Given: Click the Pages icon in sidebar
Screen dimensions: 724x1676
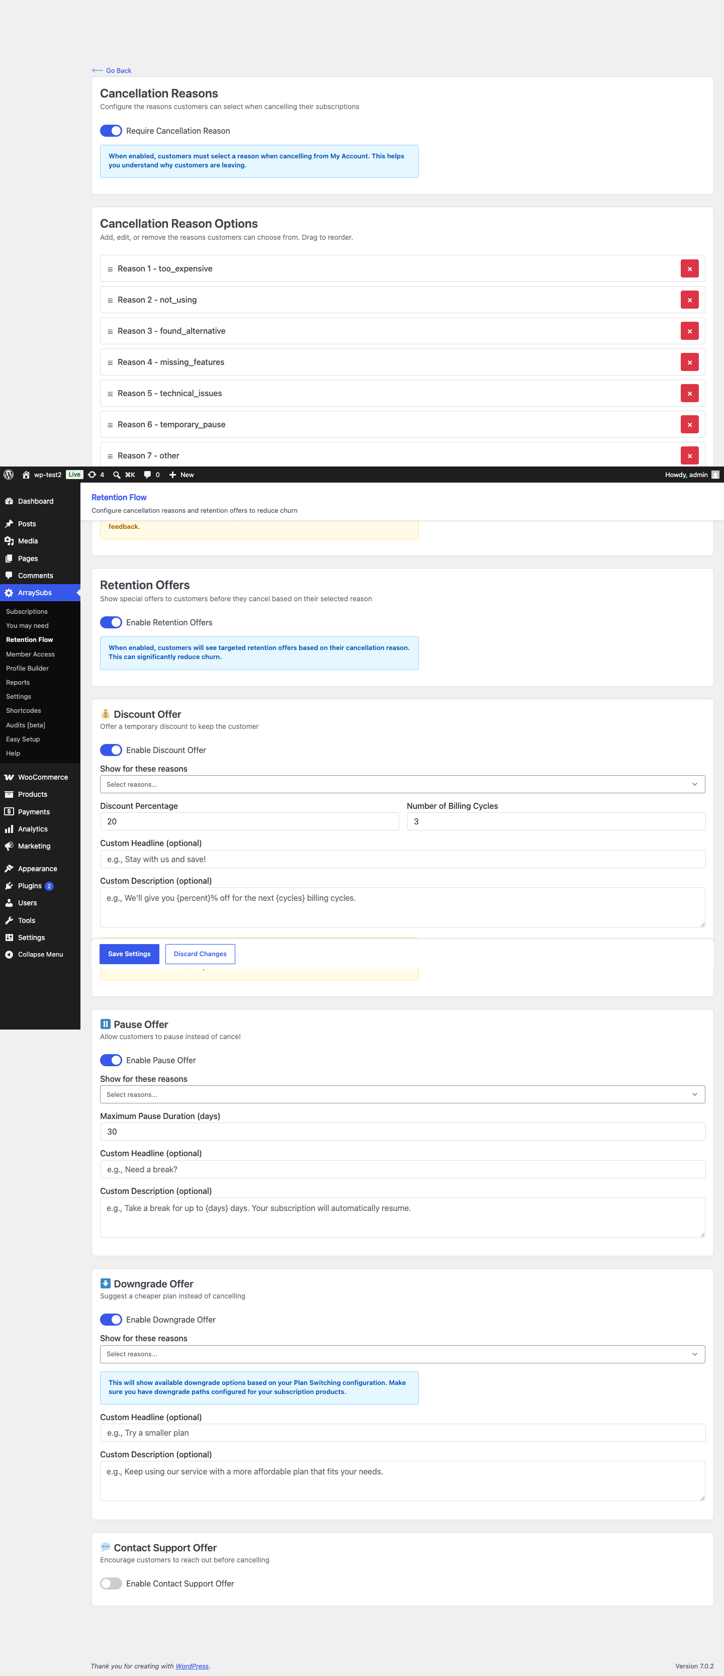Looking at the screenshot, I should click(x=9, y=559).
